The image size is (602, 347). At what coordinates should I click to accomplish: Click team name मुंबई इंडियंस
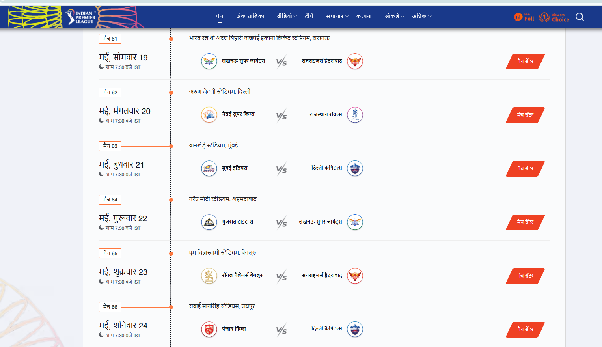click(235, 168)
